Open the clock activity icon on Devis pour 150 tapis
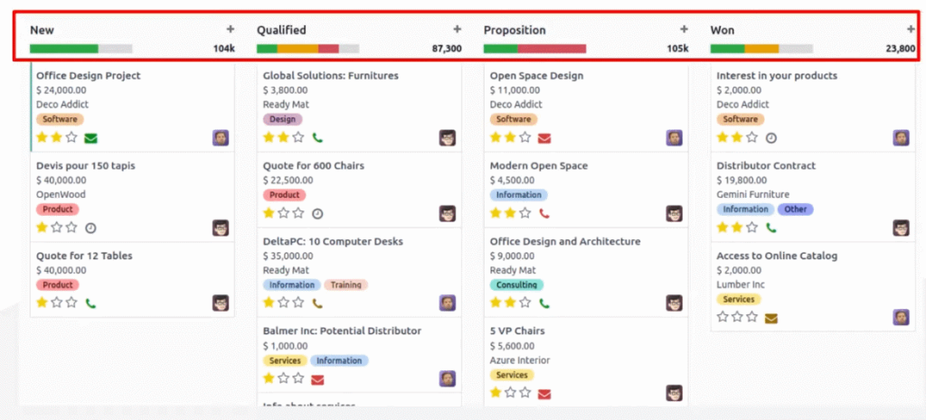 90,228
